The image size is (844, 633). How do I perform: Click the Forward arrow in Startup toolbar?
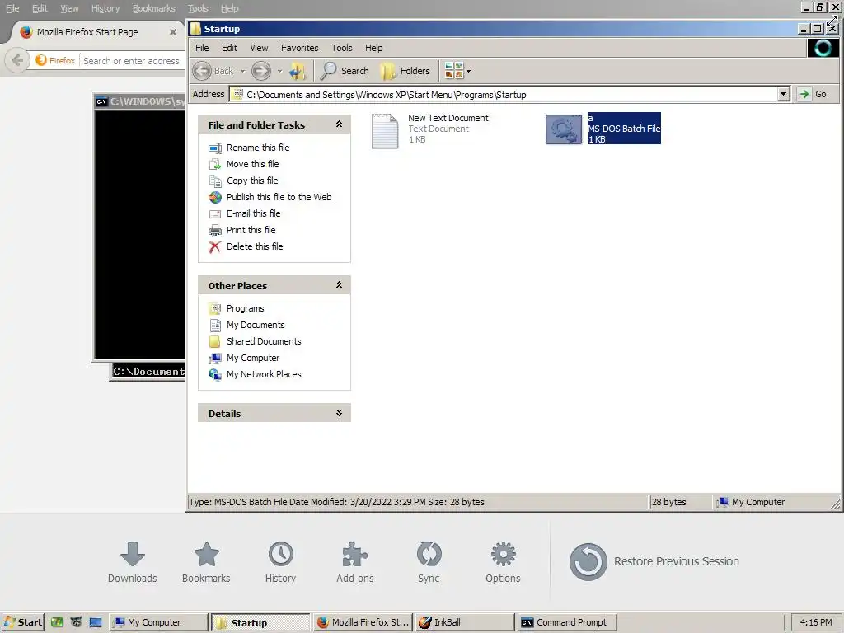pyautogui.click(x=261, y=71)
